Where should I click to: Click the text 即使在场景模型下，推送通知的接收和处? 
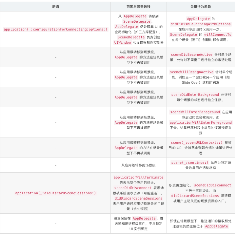point(201,221)
